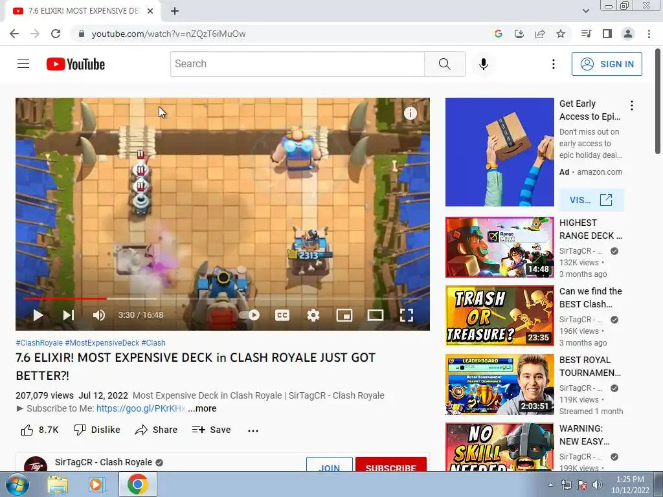The image size is (663, 497).
Task: Open NO SKILL NEEDED video thumbnail
Action: pyautogui.click(x=499, y=447)
